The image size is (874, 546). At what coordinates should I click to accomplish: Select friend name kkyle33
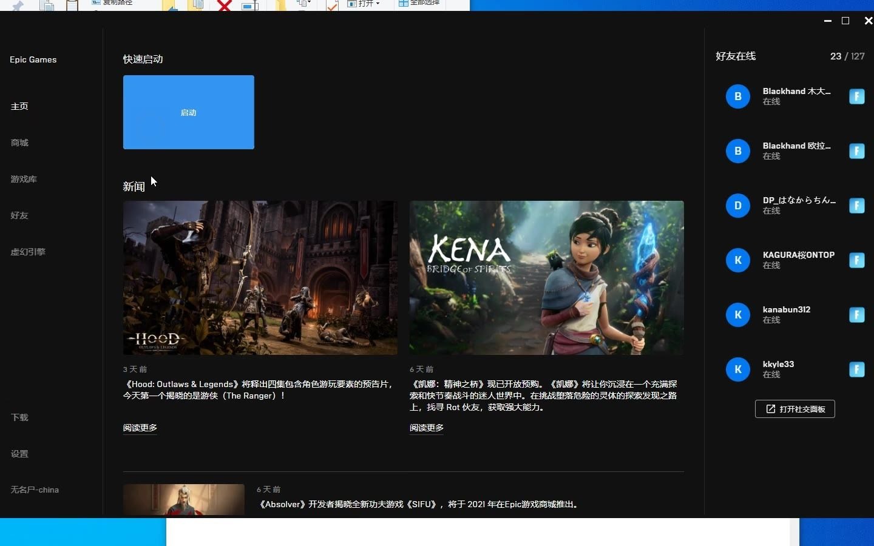[779, 364]
